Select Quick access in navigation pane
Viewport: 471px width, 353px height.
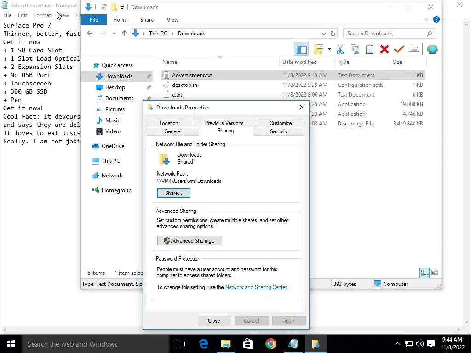(x=117, y=65)
